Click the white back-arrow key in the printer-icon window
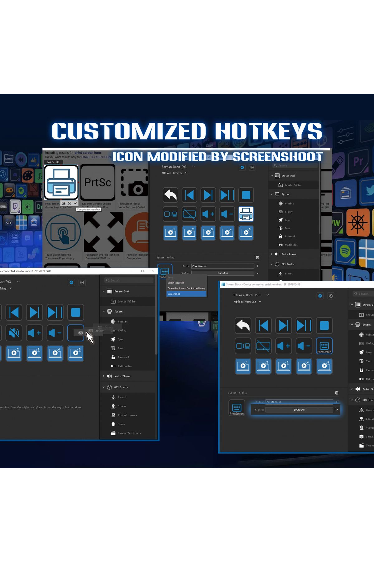The width and height of the screenshot is (374, 562). tap(170, 195)
